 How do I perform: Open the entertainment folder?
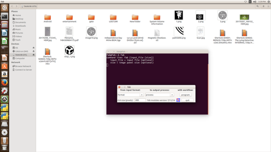pos(69,18)
